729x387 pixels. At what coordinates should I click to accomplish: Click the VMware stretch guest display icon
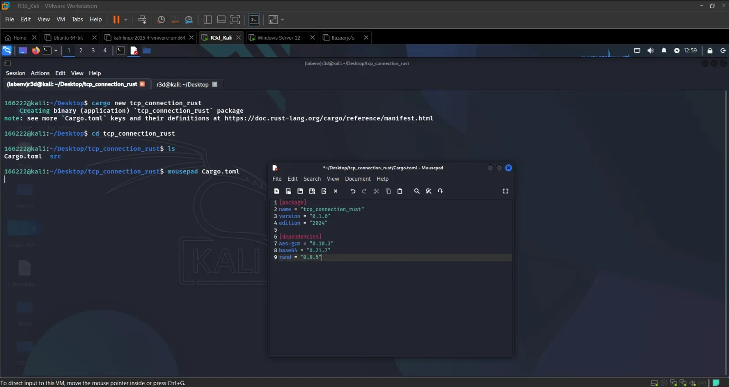(273, 20)
